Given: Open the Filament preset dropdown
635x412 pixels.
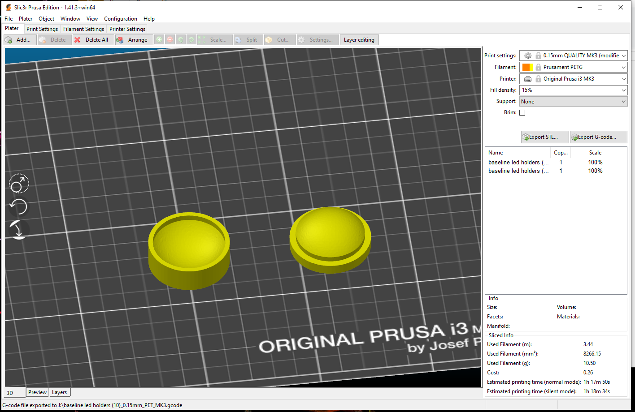Looking at the screenshot, I should tap(573, 67).
